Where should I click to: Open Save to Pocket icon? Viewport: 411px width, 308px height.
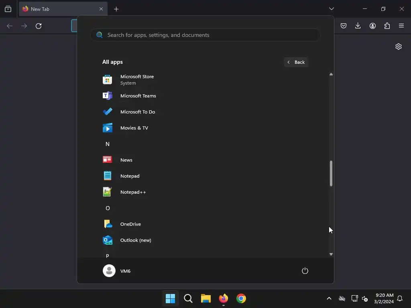coord(344,26)
